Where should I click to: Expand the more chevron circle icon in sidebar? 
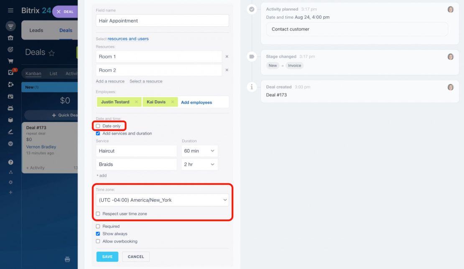pyautogui.click(x=10, y=144)
